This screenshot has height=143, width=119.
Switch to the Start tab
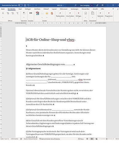pos(20,9)
